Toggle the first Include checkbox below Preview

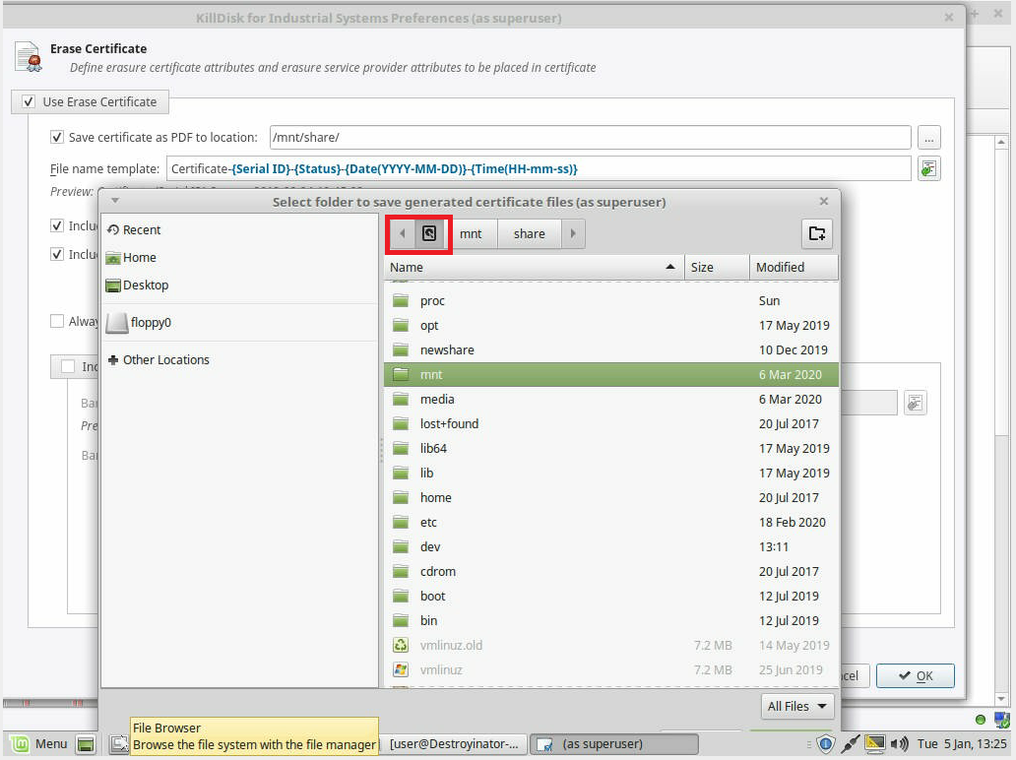57,225
